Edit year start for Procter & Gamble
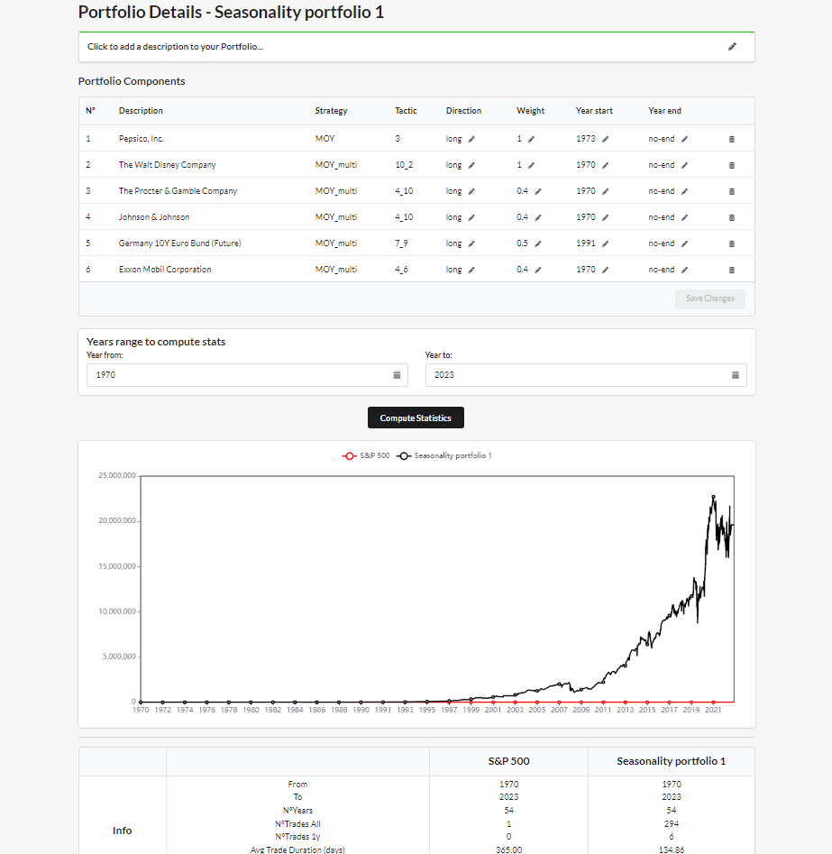Image resolution: width=832 pixels, height=854 pixels. [x=606, y=192]
